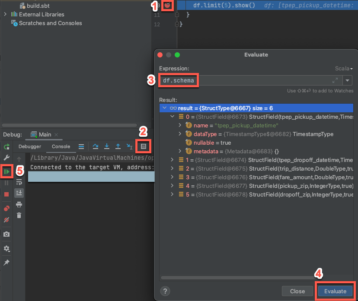The width and height of the screenshot is (358, 301).
Task: Take a thread dump with the camera icon
Action: point(6,234)
